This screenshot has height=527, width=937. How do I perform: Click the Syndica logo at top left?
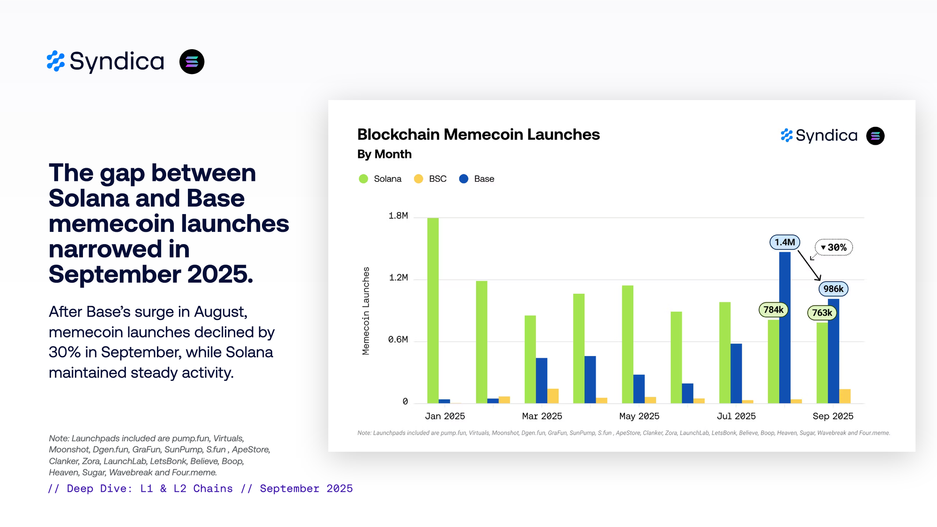pyautogui.click(x=105, y=61)
